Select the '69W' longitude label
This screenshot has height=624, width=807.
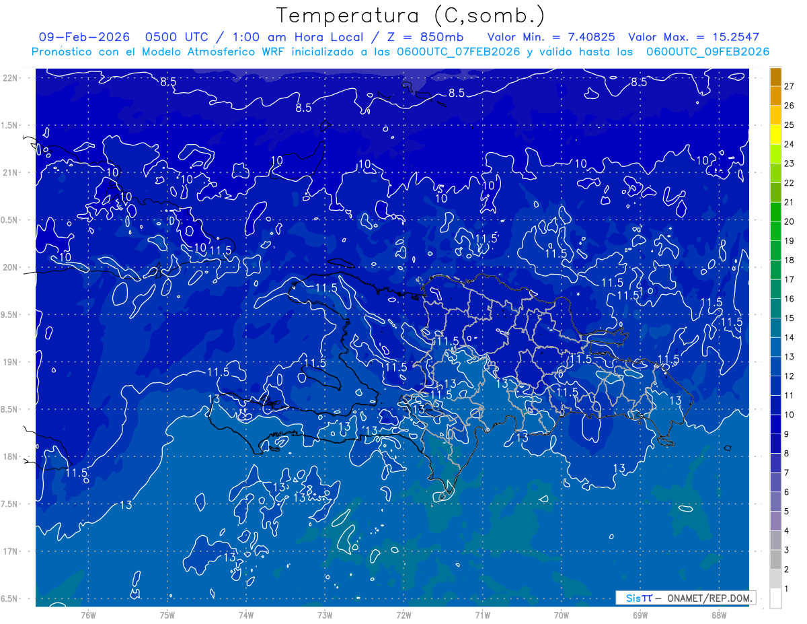point(640,615)
